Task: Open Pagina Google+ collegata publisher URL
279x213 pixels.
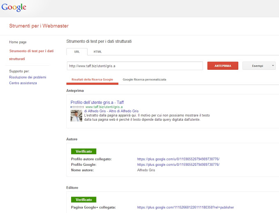Action: click(x=185, y=207)
